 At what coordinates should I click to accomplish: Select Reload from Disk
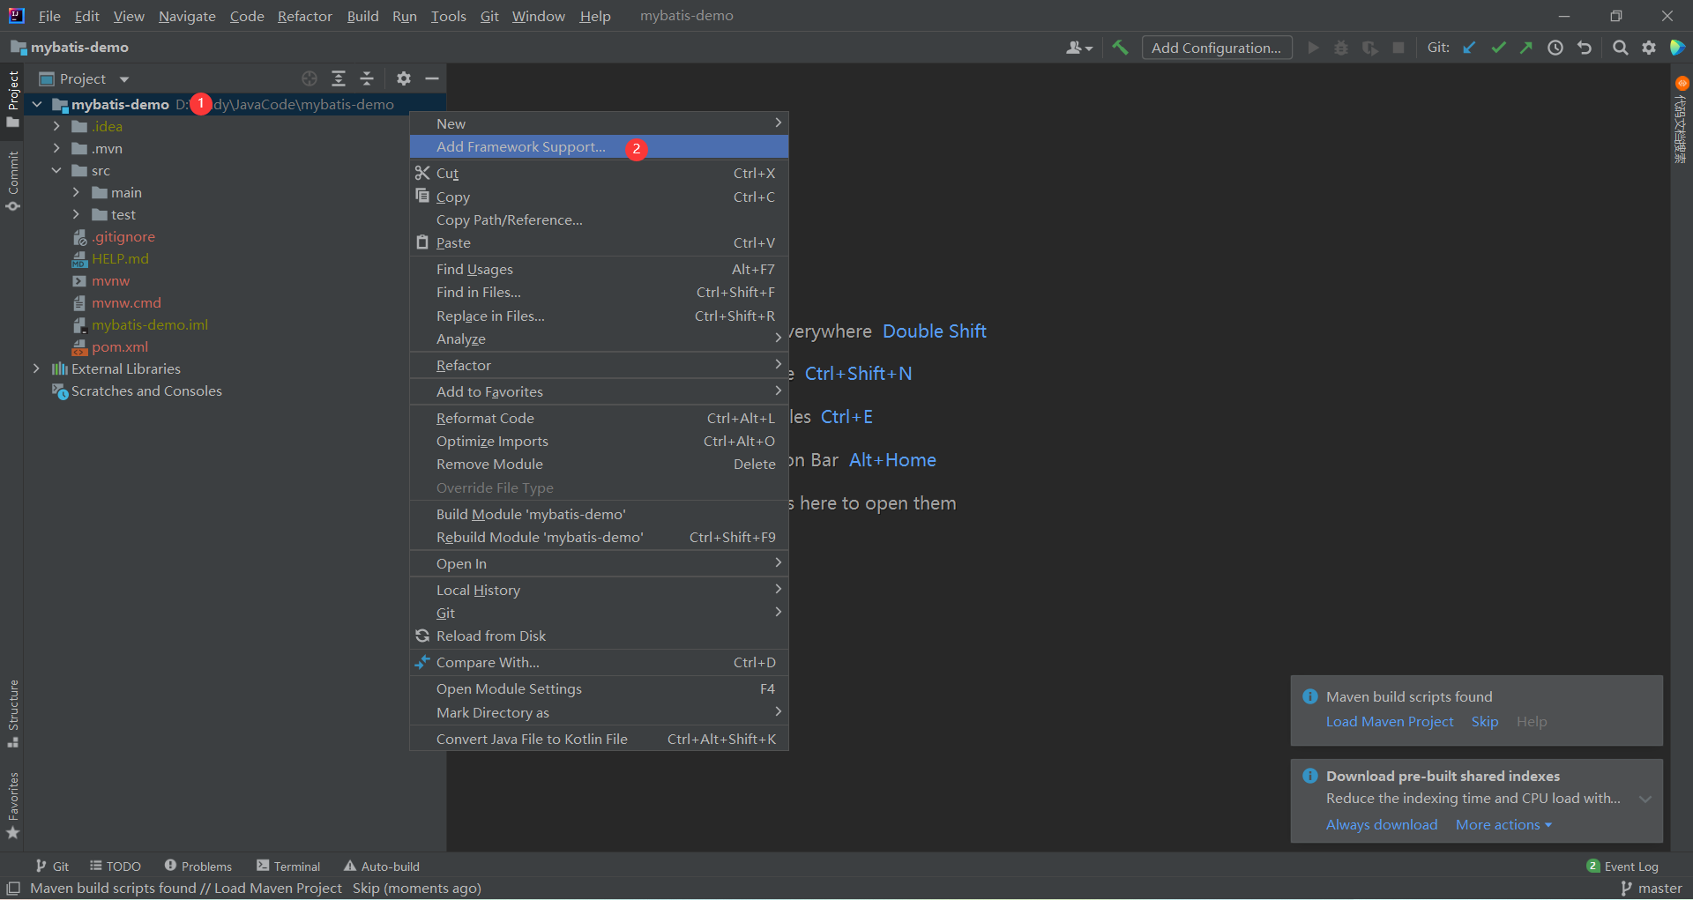[x=599, y=636]
